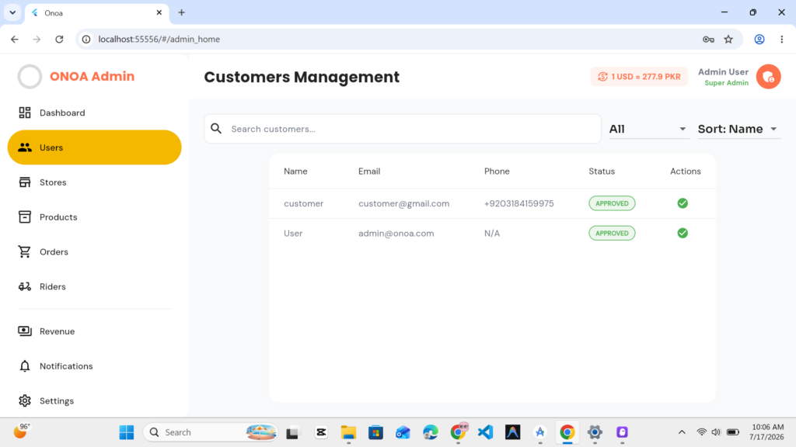Viewport: 796px width, 447px height.
Task: Reload the page with browser refresh button
Action: 59,39
